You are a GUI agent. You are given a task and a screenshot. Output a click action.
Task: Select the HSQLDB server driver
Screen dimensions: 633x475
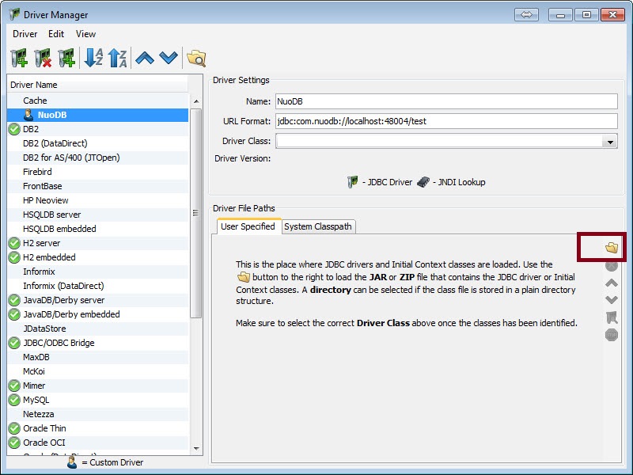(x=97, y=215)
